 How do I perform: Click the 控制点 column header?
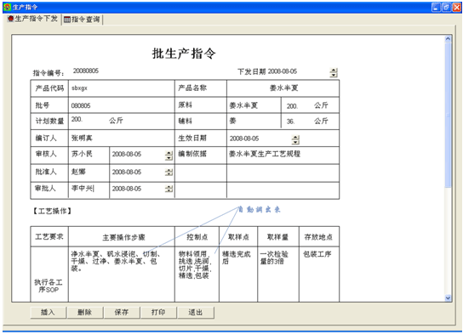[197, 237]
